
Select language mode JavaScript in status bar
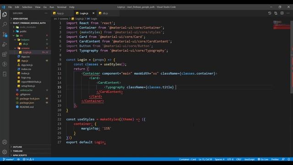click(x=249, y=159)
